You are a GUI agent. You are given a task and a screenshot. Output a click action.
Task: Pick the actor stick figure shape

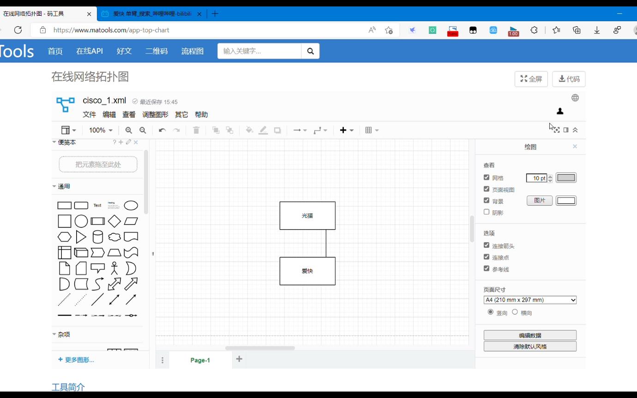point(114,268)
